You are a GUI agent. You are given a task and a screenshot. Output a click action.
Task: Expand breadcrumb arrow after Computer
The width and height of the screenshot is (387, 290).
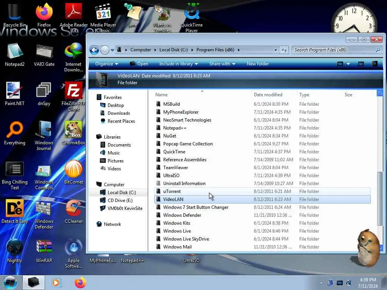pyautogui.click(x=155, y=50)
